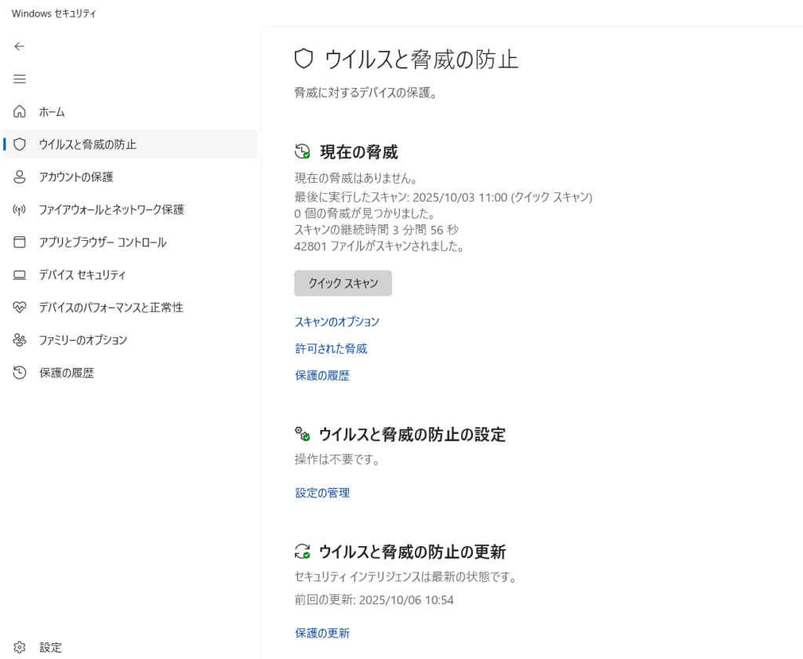
Task: Click the ホーム house icon
Action: point(20,112)
